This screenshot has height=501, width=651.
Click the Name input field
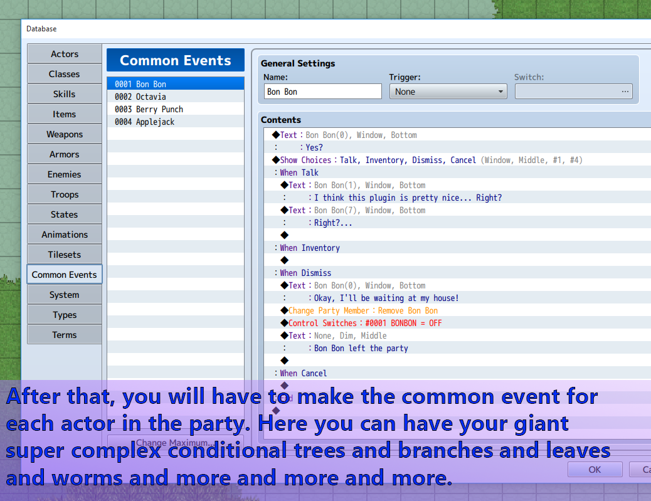tap(322, 92)
